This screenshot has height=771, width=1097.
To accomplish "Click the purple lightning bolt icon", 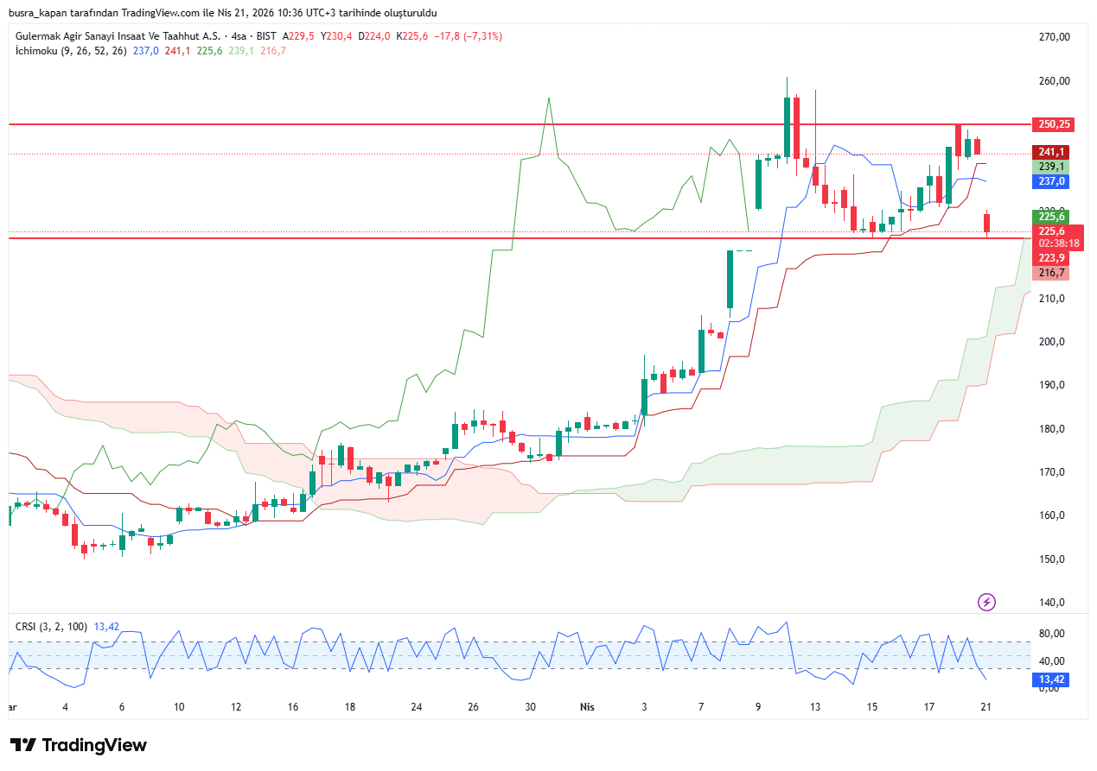I will (x=986, y=602).
